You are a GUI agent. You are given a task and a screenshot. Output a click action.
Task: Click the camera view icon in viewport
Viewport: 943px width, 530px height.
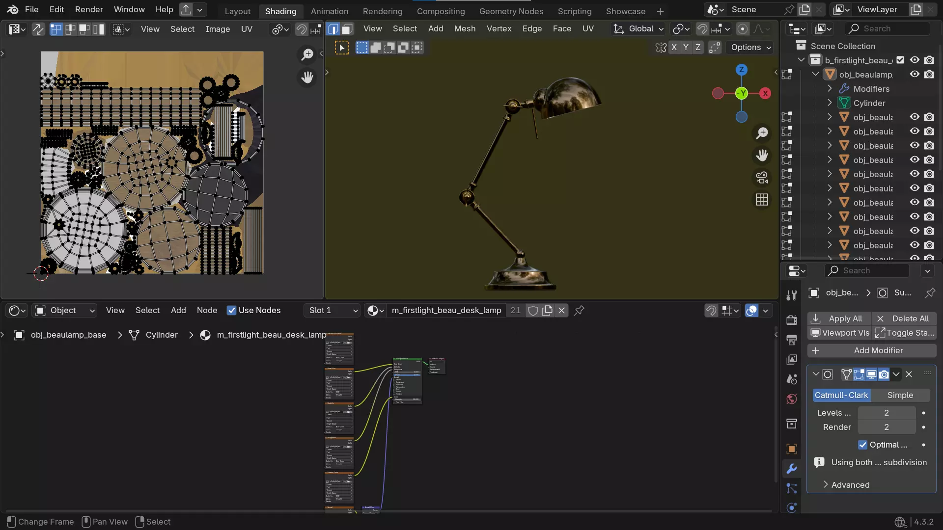(762, 178)
